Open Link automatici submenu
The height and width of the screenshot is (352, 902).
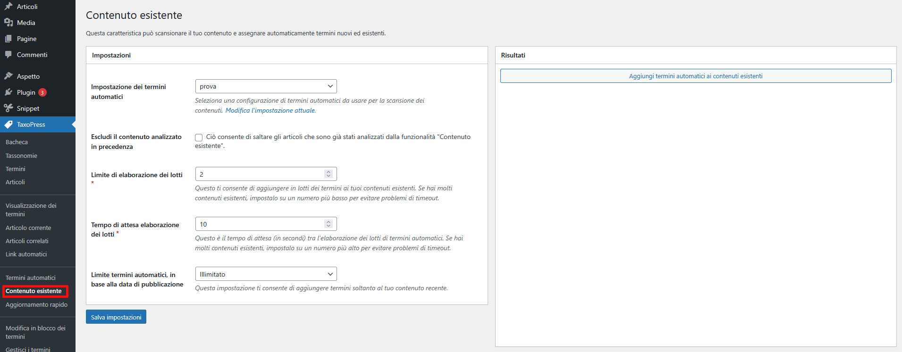(x=26, y=254)
